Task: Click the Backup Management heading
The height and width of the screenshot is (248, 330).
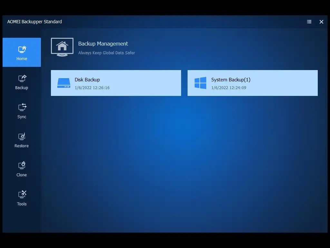Action: [103, 44]
